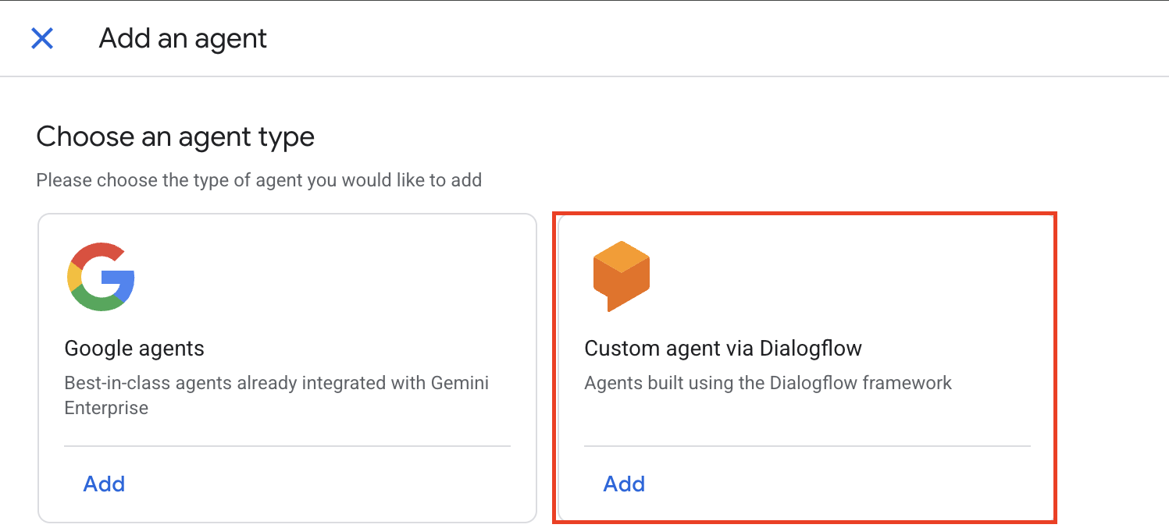Click 'Agents built using the Dialogflow framework' text

(768, 383)
